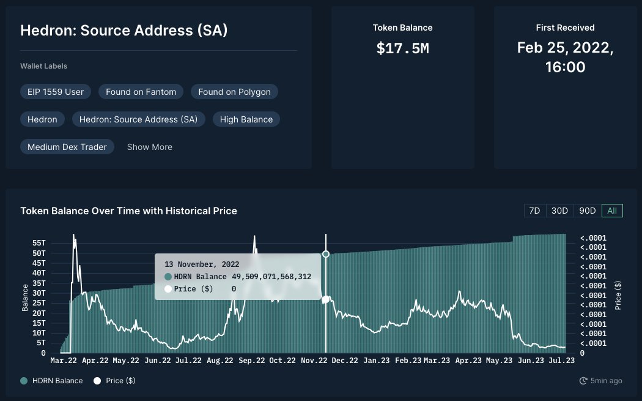The width and height of the screenshot is (642, 401).
Task: Switch chart to 30D range
Action: coord(559,211)
